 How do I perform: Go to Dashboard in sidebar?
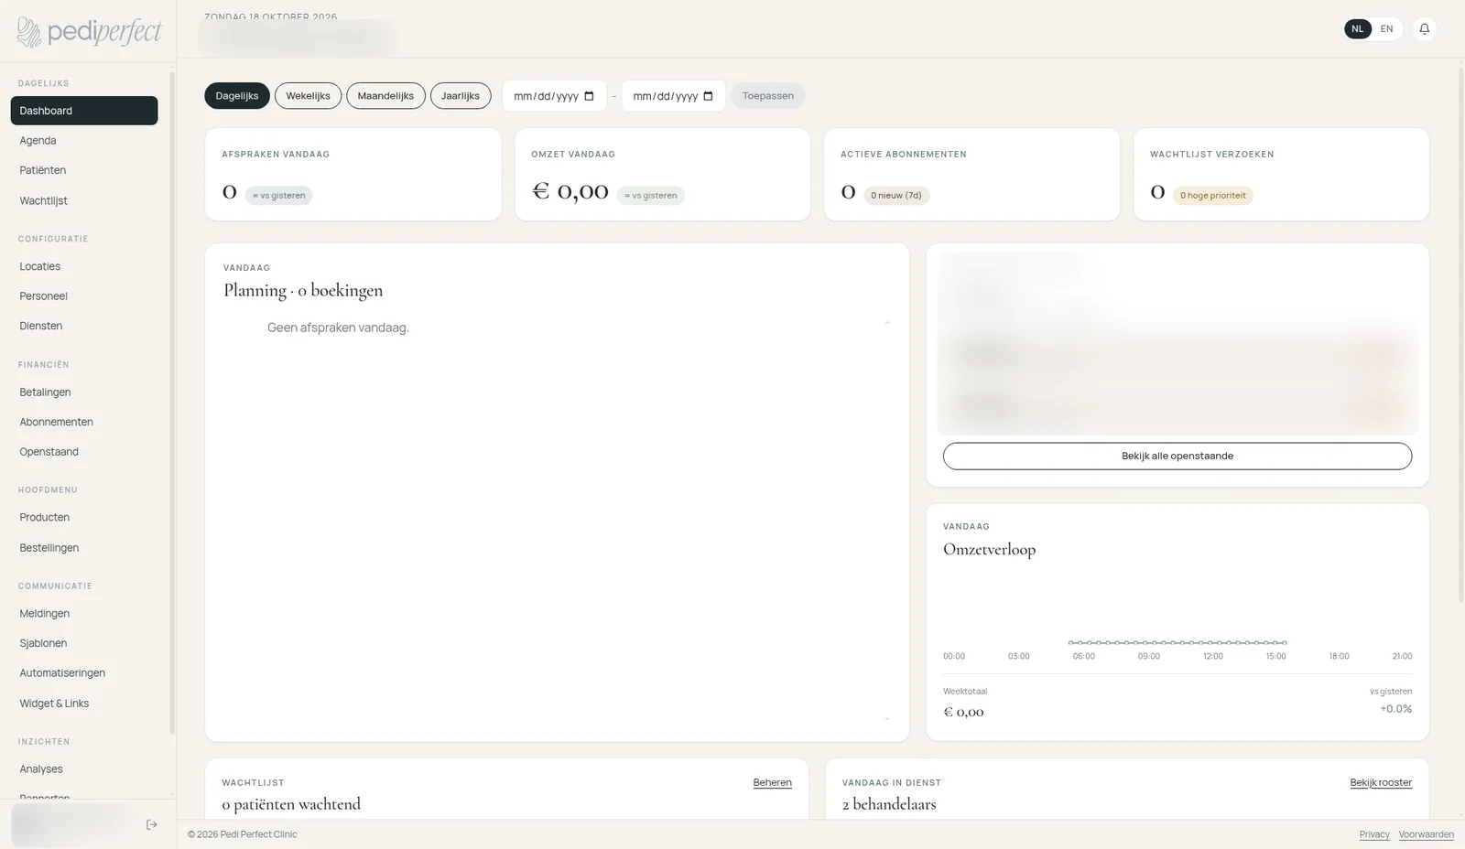[x=84, y=111]
